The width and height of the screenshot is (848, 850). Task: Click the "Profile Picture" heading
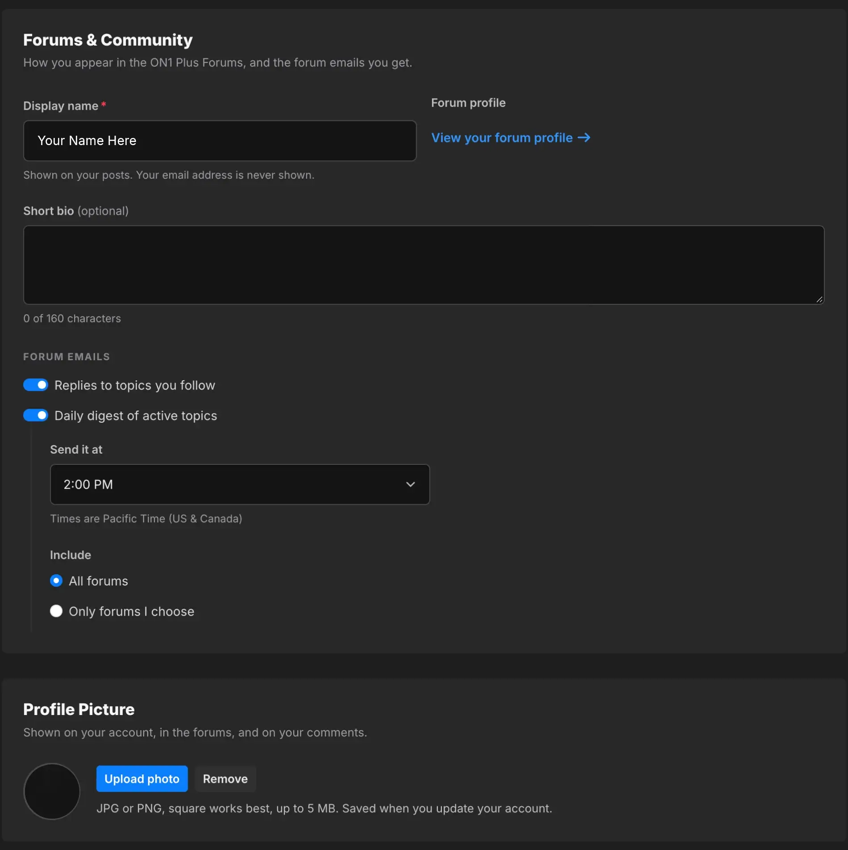click(79, 709)
